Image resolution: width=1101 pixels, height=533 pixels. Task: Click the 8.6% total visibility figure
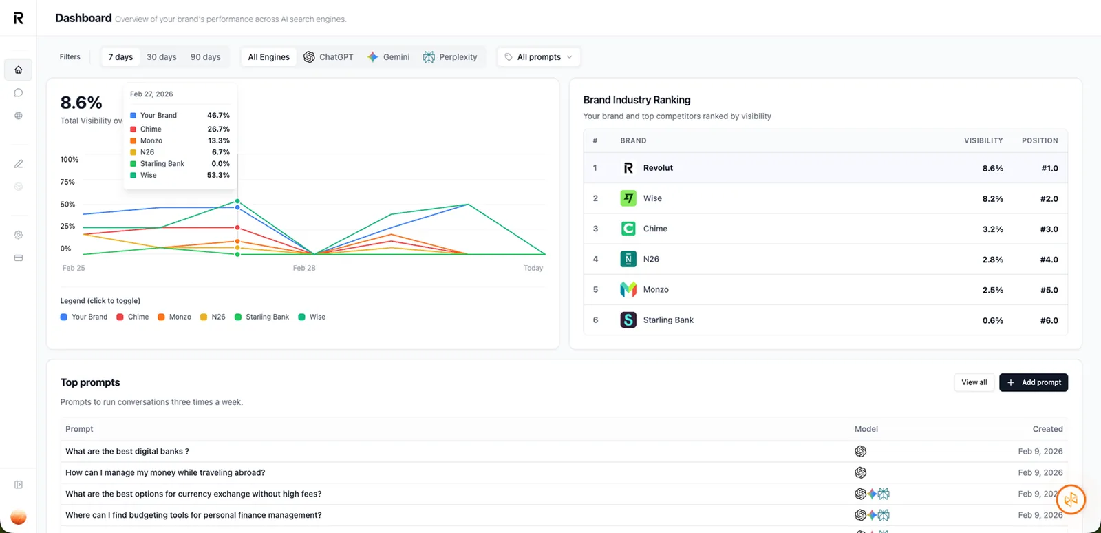coord(81,103)
